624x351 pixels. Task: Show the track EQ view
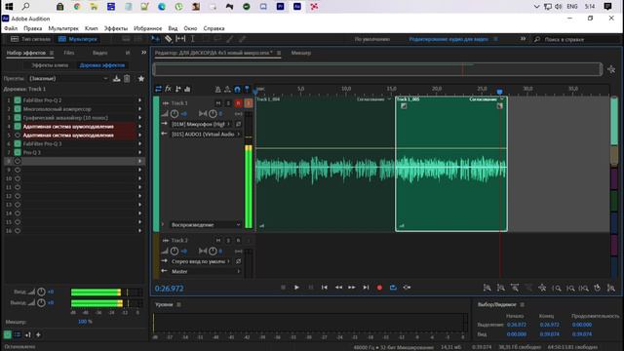tap(187, 89)
